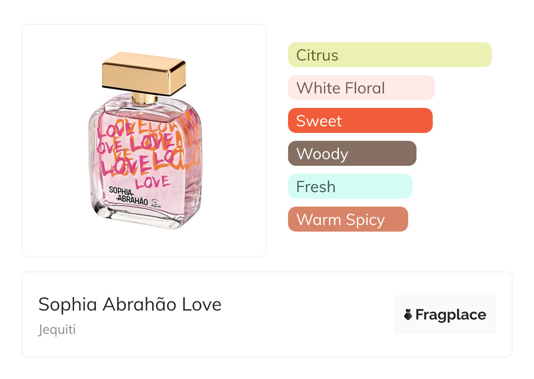Click the top-row pink LOVE text on the bottle
The image size is (534, 379).
click(x=116, y=130)
